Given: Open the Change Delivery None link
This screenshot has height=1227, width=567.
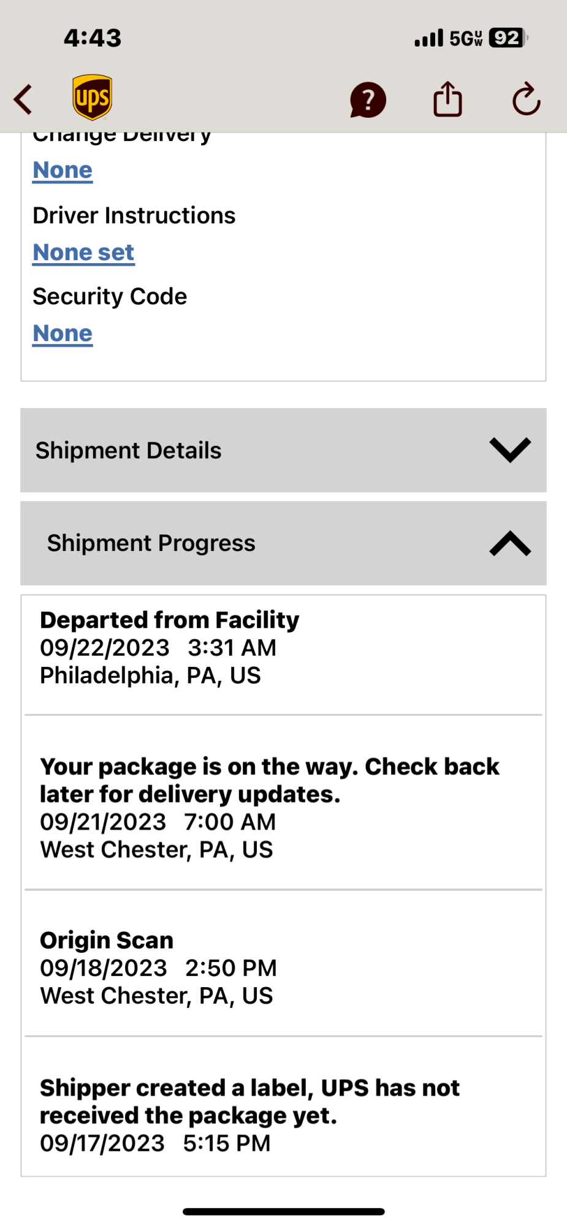Looking at the screenshot, I should coord(63,170).
